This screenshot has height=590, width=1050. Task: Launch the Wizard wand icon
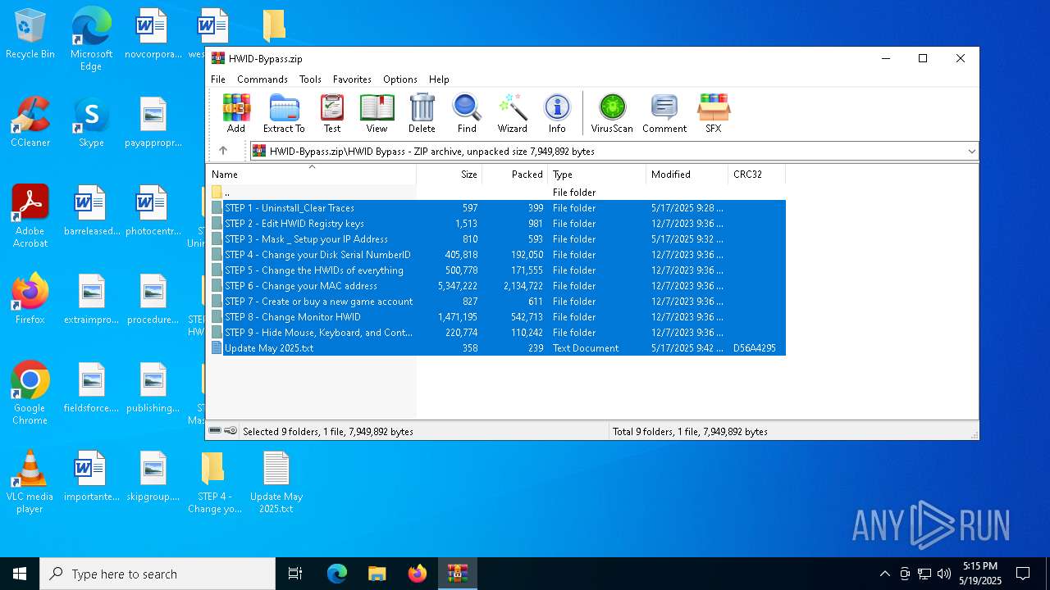click(x=513, y=114)
